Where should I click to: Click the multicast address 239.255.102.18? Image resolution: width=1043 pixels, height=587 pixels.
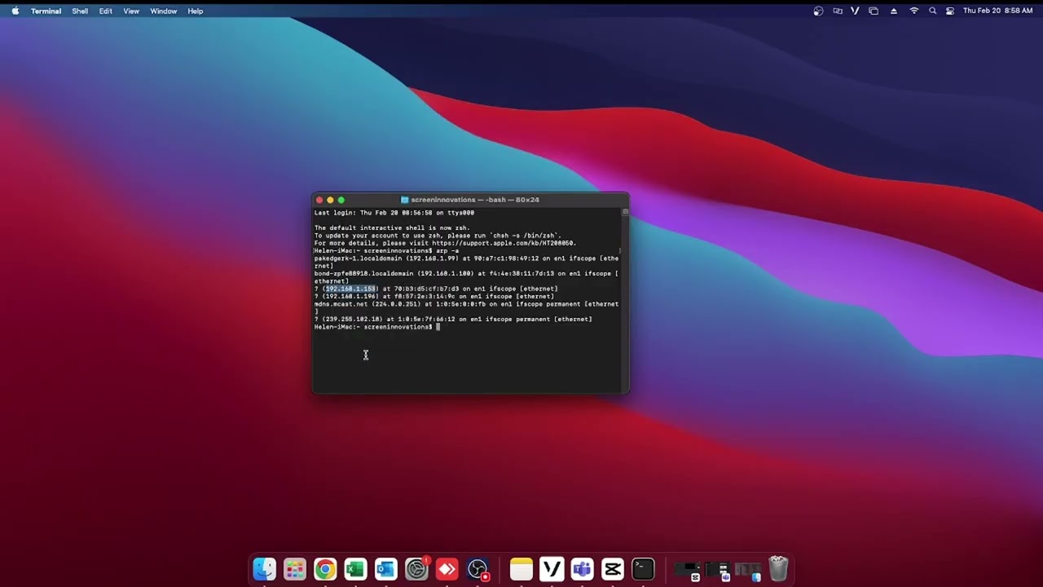(352, 320)
